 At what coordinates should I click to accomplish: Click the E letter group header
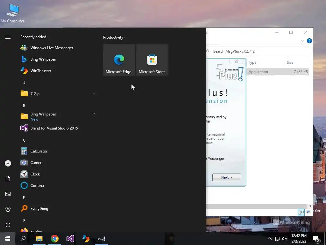tap(24, 197)
